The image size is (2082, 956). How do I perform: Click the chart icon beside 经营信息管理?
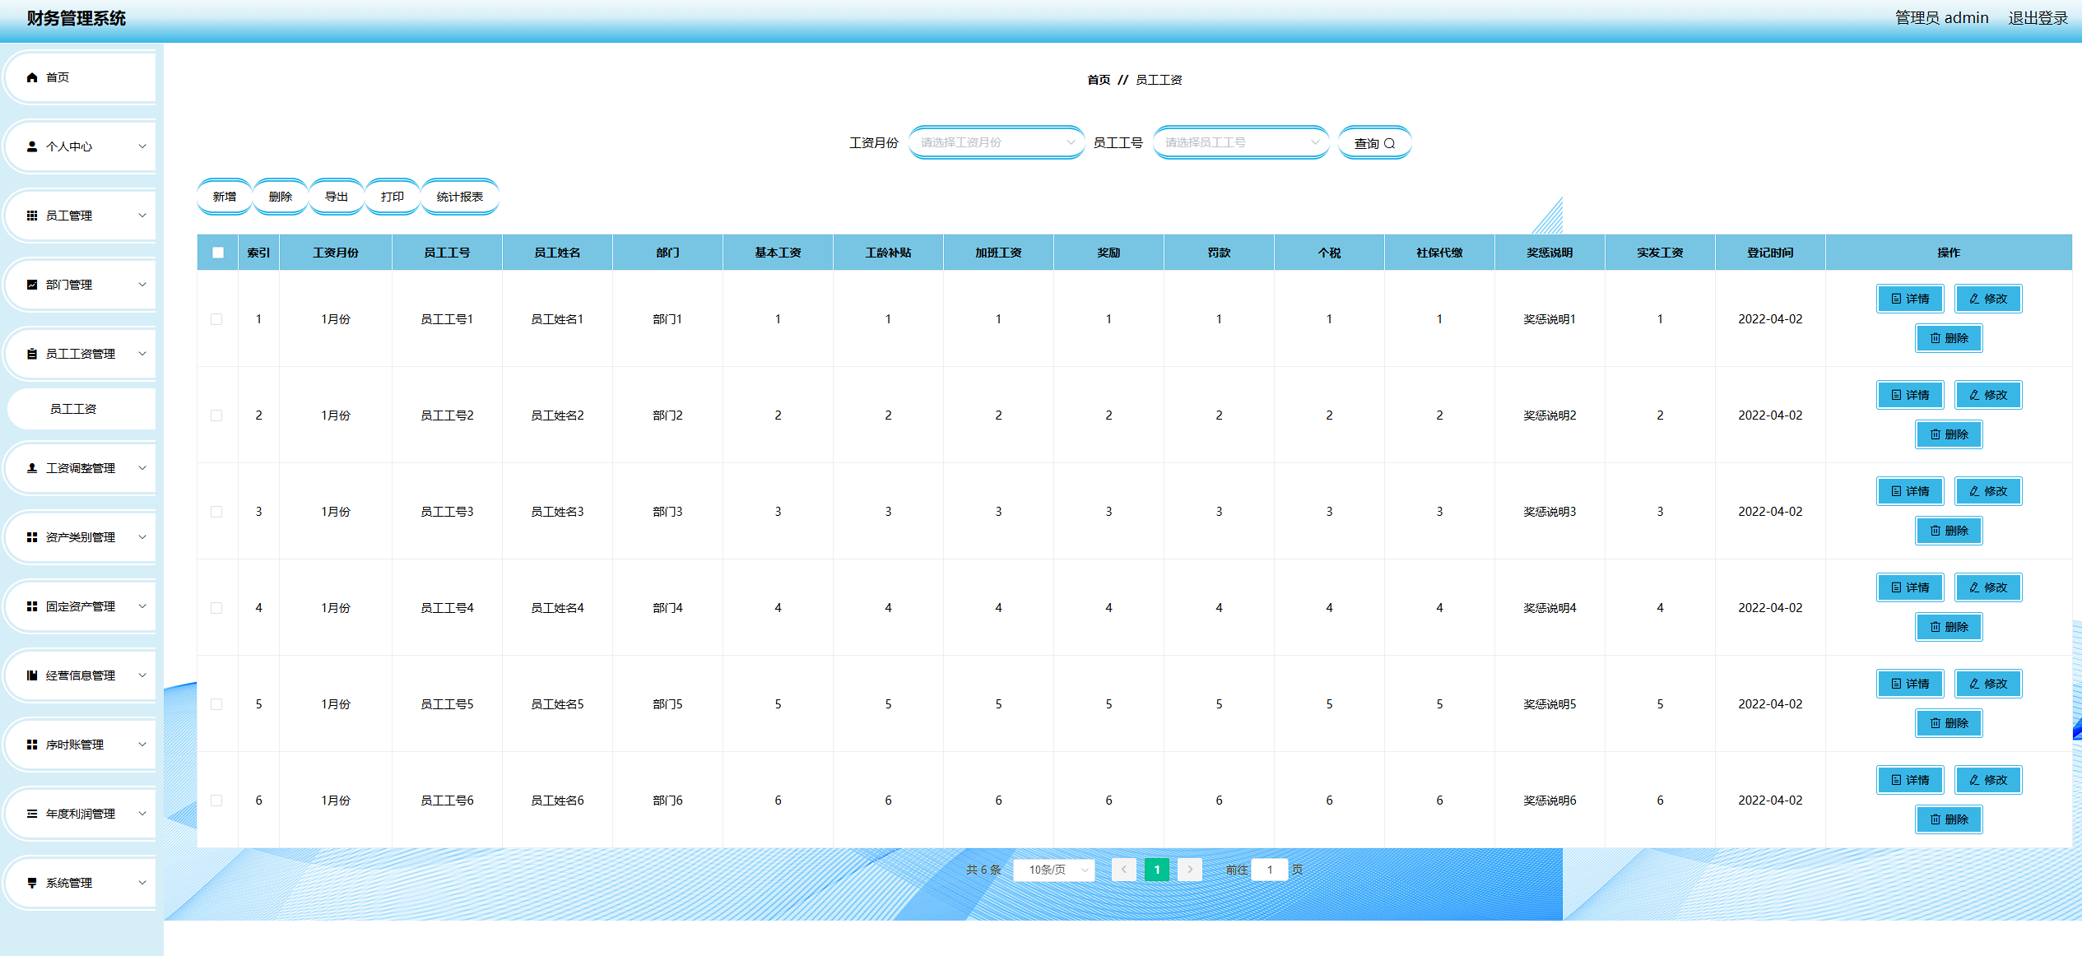(x=32, y=675)
